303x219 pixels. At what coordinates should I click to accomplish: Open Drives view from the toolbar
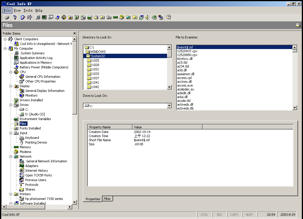(x=83, y=17)
